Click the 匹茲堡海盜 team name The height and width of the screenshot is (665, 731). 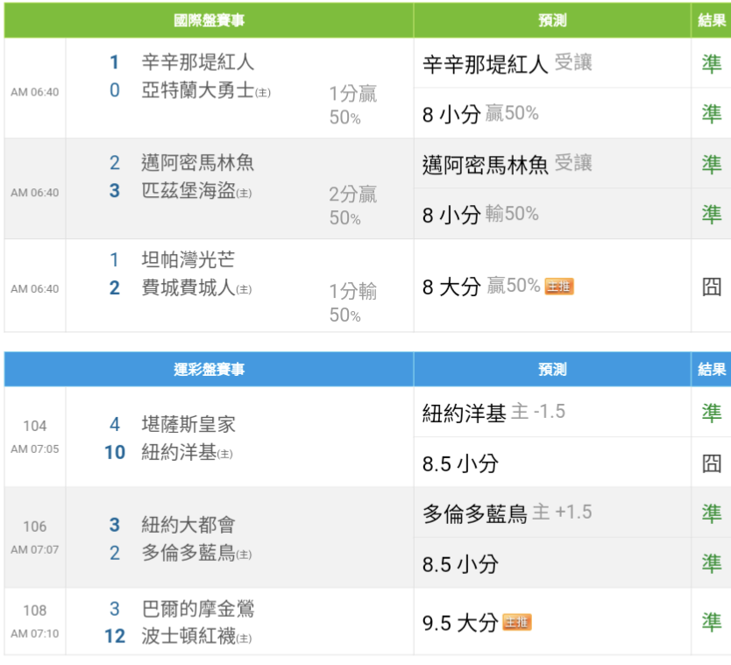188,190
